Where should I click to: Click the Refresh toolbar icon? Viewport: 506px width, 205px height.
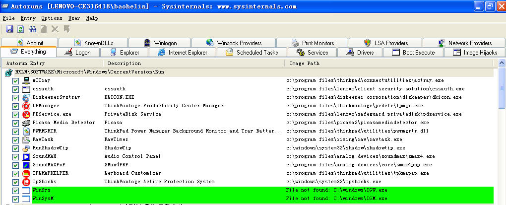click(21, 29)
